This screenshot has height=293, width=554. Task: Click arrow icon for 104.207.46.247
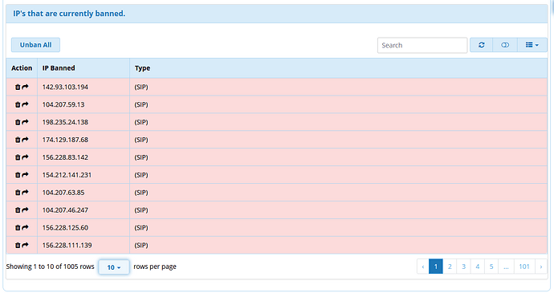point(25,210)
